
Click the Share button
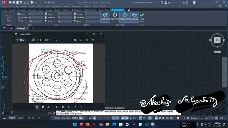click(x=51, y=2)
